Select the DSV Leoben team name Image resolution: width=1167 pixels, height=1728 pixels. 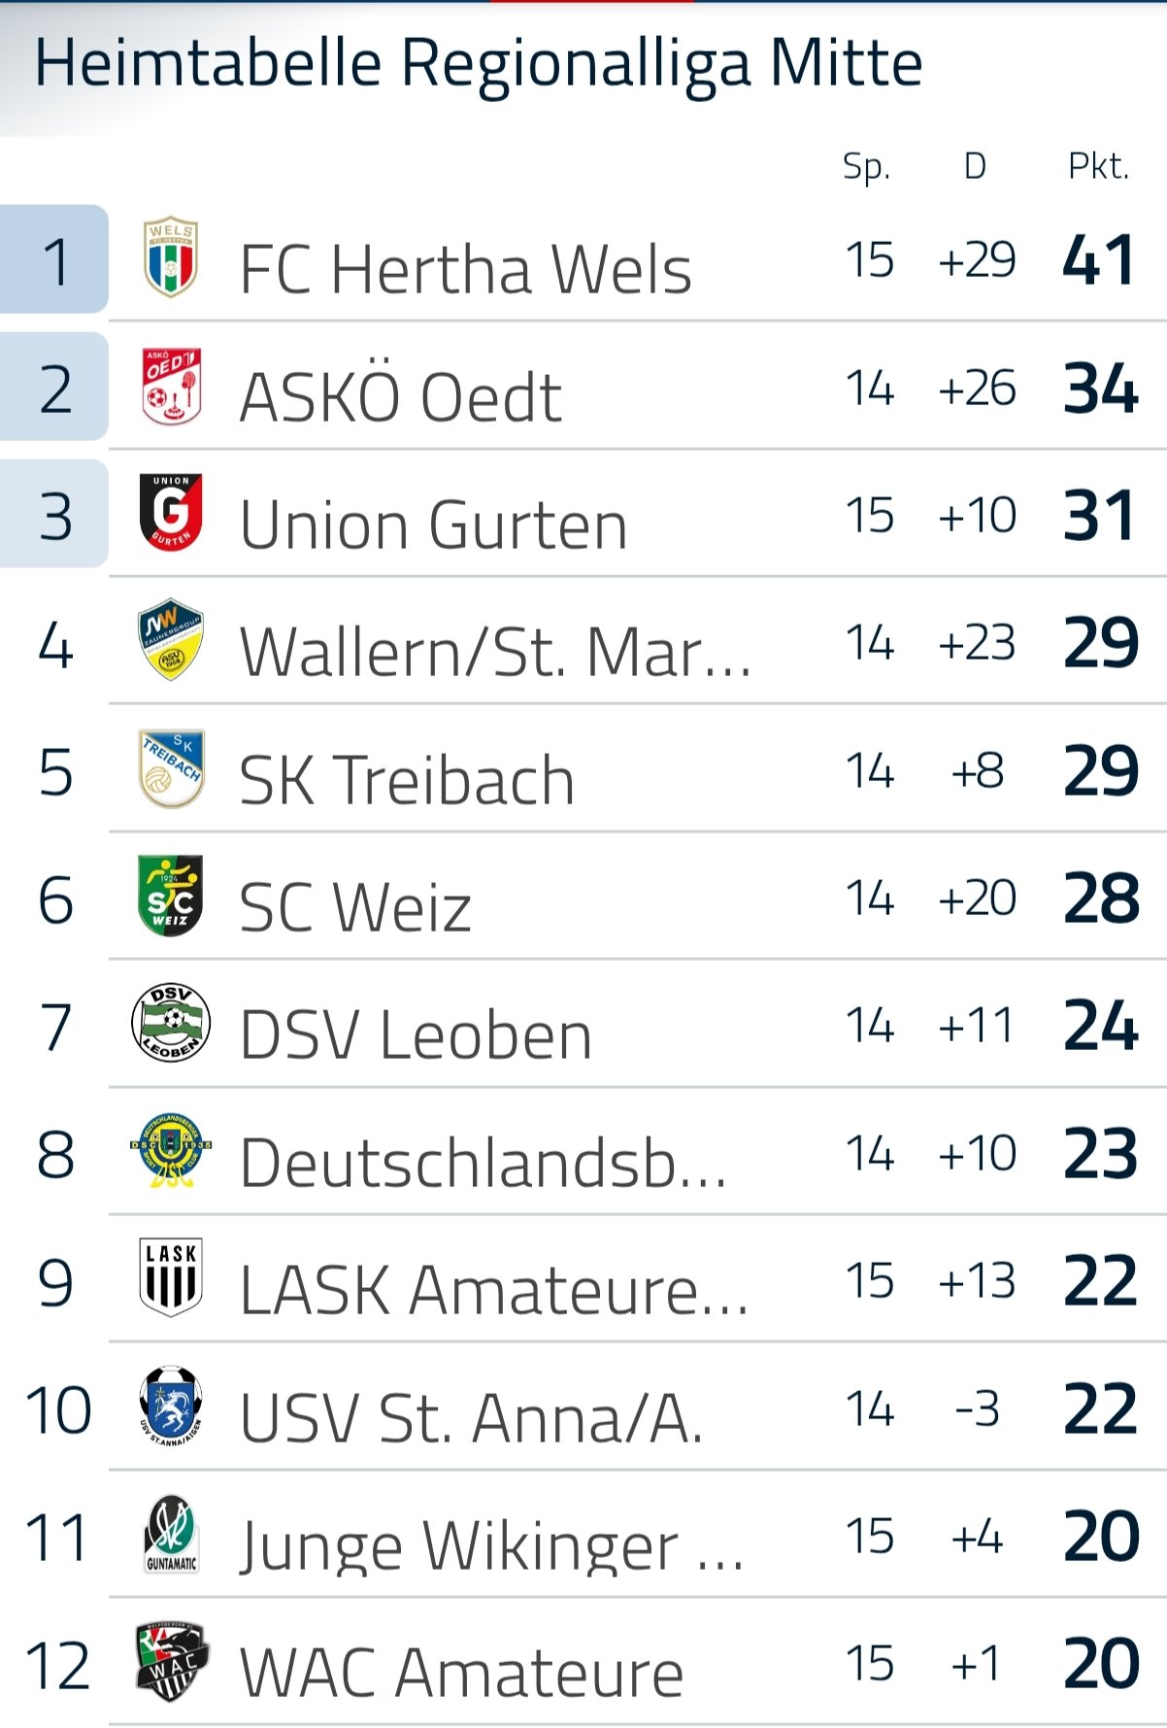416,1034
